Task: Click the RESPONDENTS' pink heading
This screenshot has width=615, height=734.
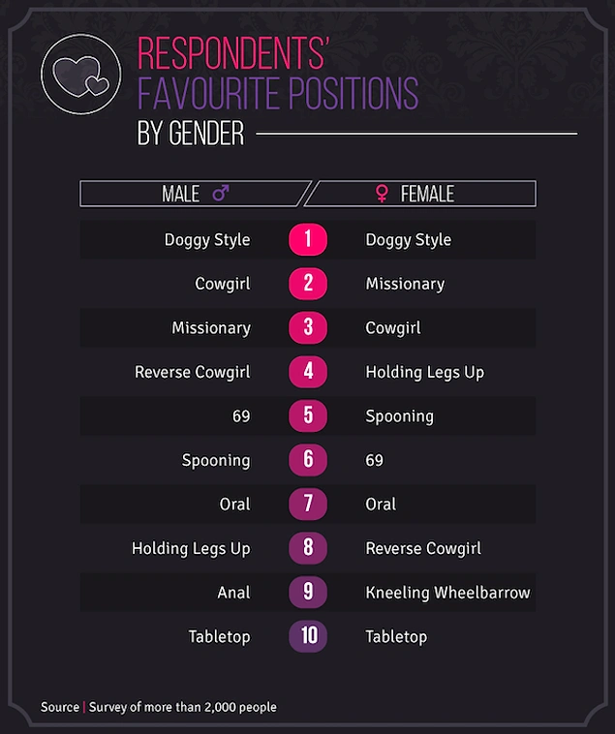Action: [x=233, y=53]
